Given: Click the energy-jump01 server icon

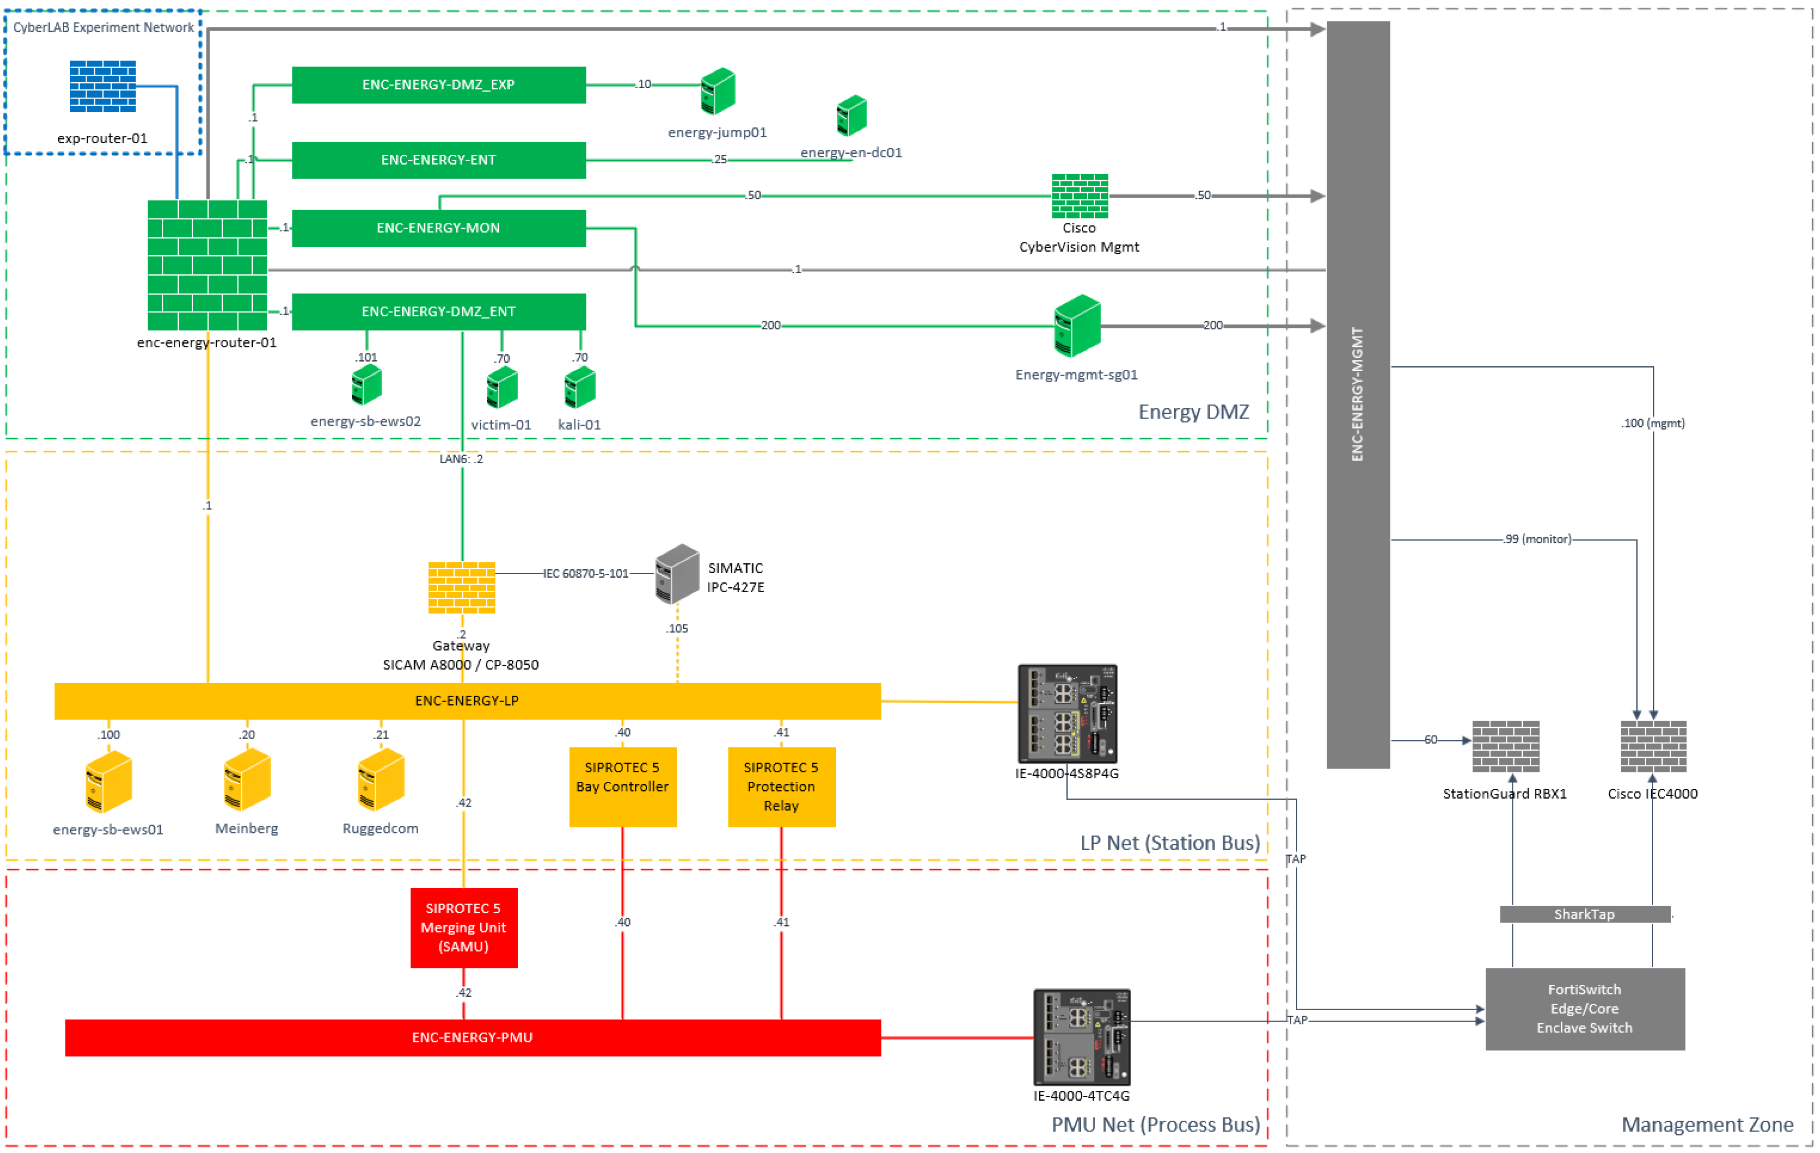Looking at the screenshot, I should pos(717,92).
